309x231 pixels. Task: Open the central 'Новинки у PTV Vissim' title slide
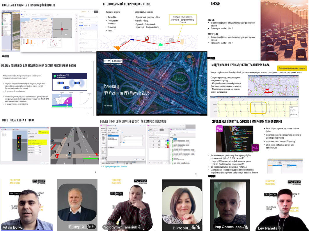(x=152, y=84)
